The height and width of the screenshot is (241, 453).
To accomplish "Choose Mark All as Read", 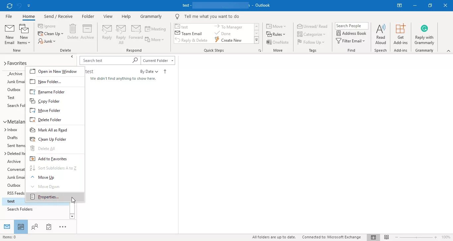I will [x=55, y=130].
